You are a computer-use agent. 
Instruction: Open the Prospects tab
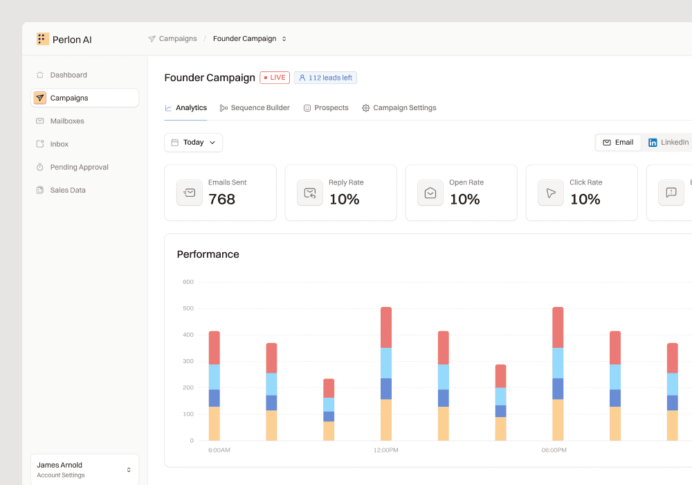click(x=326, y=108)
